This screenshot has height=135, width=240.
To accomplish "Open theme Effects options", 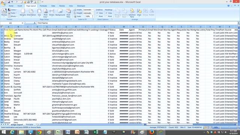I will [12, 16].
